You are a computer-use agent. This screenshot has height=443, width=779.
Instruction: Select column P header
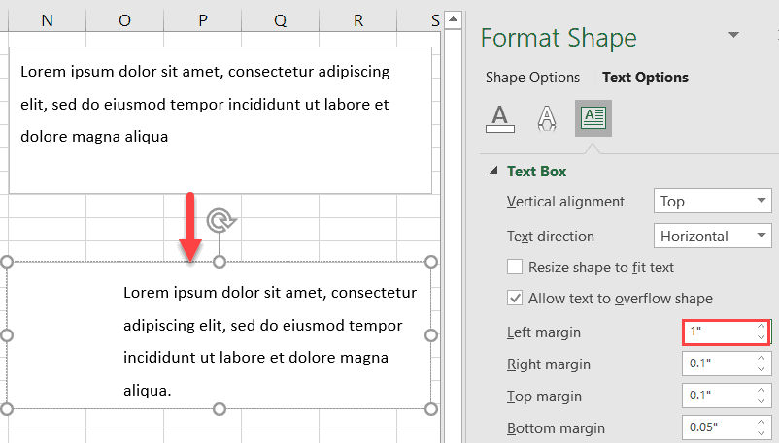click(202, 20)
